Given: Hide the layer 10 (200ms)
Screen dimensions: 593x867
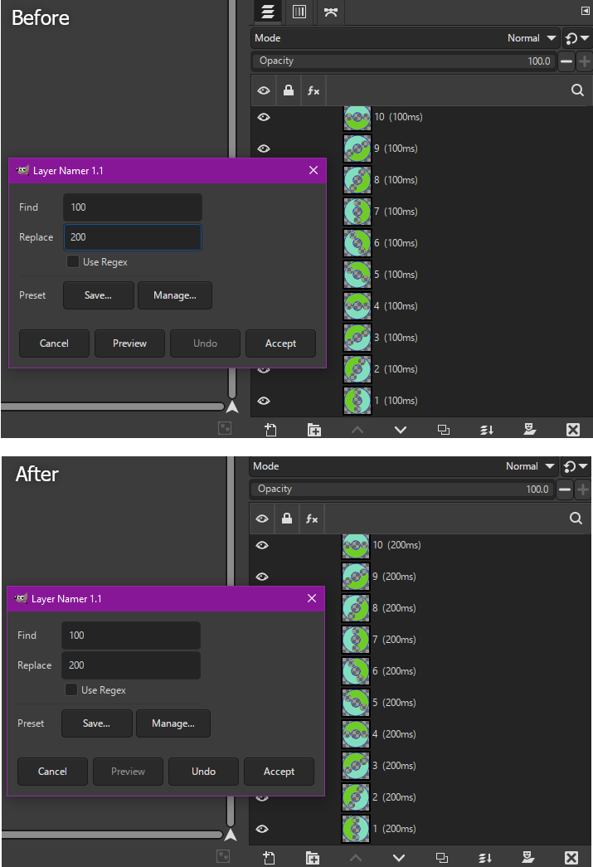Looking at the screenshot, I should click(262, 544).
